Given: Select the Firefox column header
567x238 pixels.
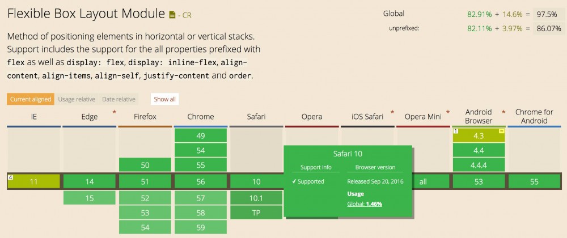Looking at the screenshot, I should point(145,117).
